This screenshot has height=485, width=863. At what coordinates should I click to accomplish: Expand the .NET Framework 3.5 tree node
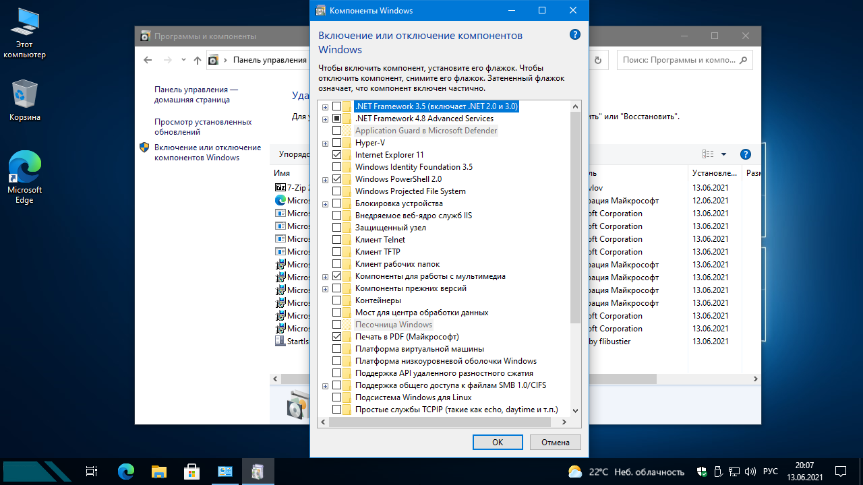coord(326,106)
